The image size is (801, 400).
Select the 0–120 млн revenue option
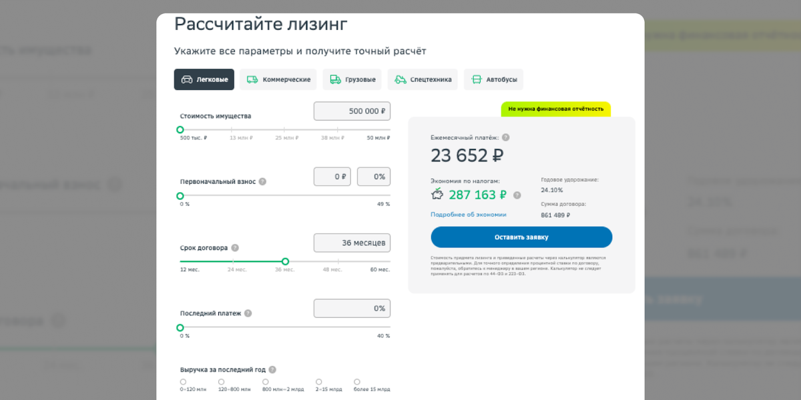(x=184, y=381)
